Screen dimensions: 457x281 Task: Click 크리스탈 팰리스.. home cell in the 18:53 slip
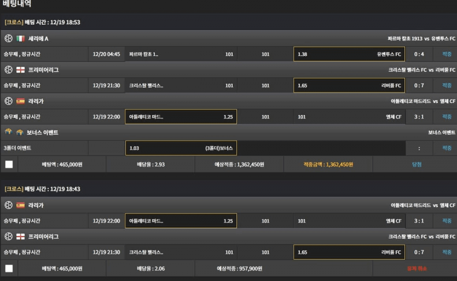(x=181, y=85)
